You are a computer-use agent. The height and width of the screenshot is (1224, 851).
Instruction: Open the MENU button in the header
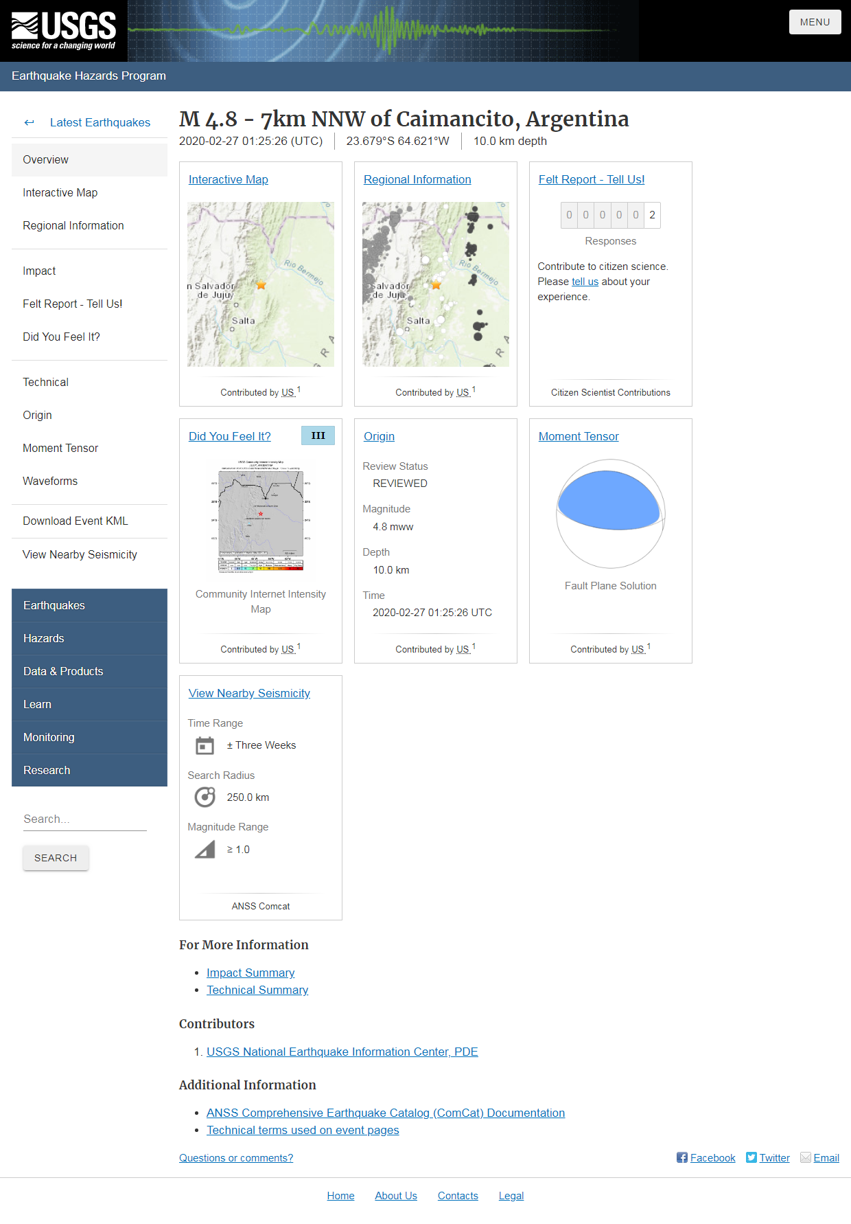coord(815,22)
